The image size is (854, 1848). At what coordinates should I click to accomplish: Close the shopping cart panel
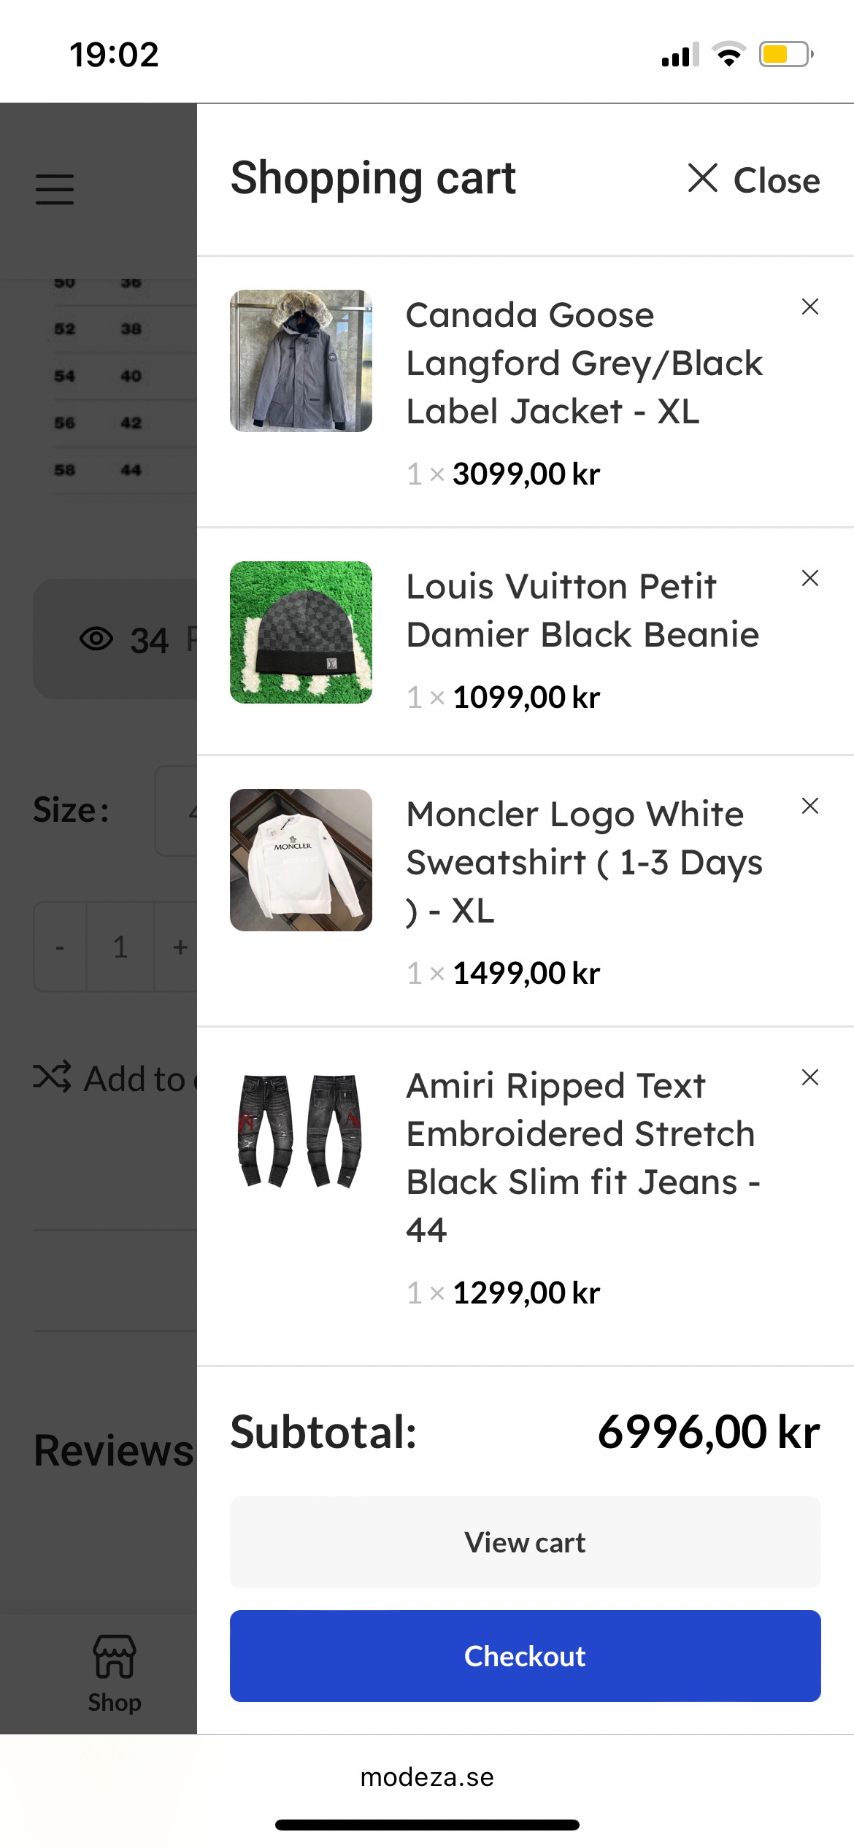(753, 180)
